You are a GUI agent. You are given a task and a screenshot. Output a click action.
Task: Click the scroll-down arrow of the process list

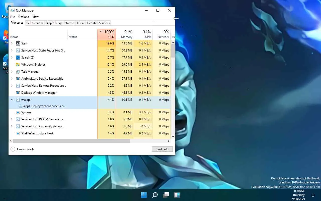point(173,137)
